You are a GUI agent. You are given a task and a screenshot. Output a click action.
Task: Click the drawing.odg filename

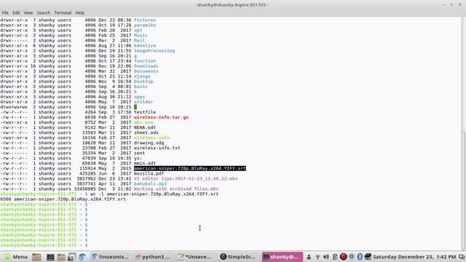(x=149, y=143)
